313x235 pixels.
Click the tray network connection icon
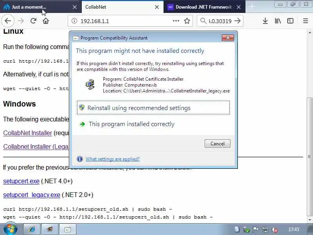(265, 230)
